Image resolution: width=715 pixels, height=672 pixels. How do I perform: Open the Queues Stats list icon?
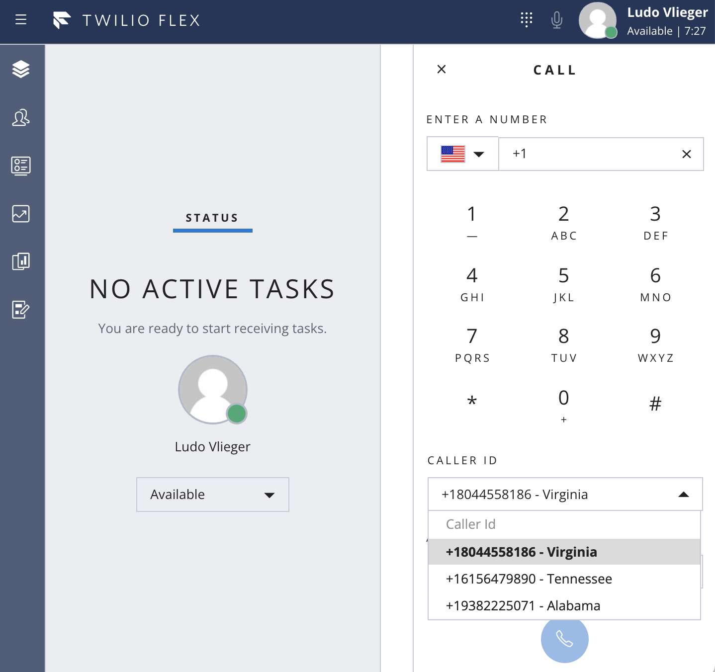[x=21, y=166]
